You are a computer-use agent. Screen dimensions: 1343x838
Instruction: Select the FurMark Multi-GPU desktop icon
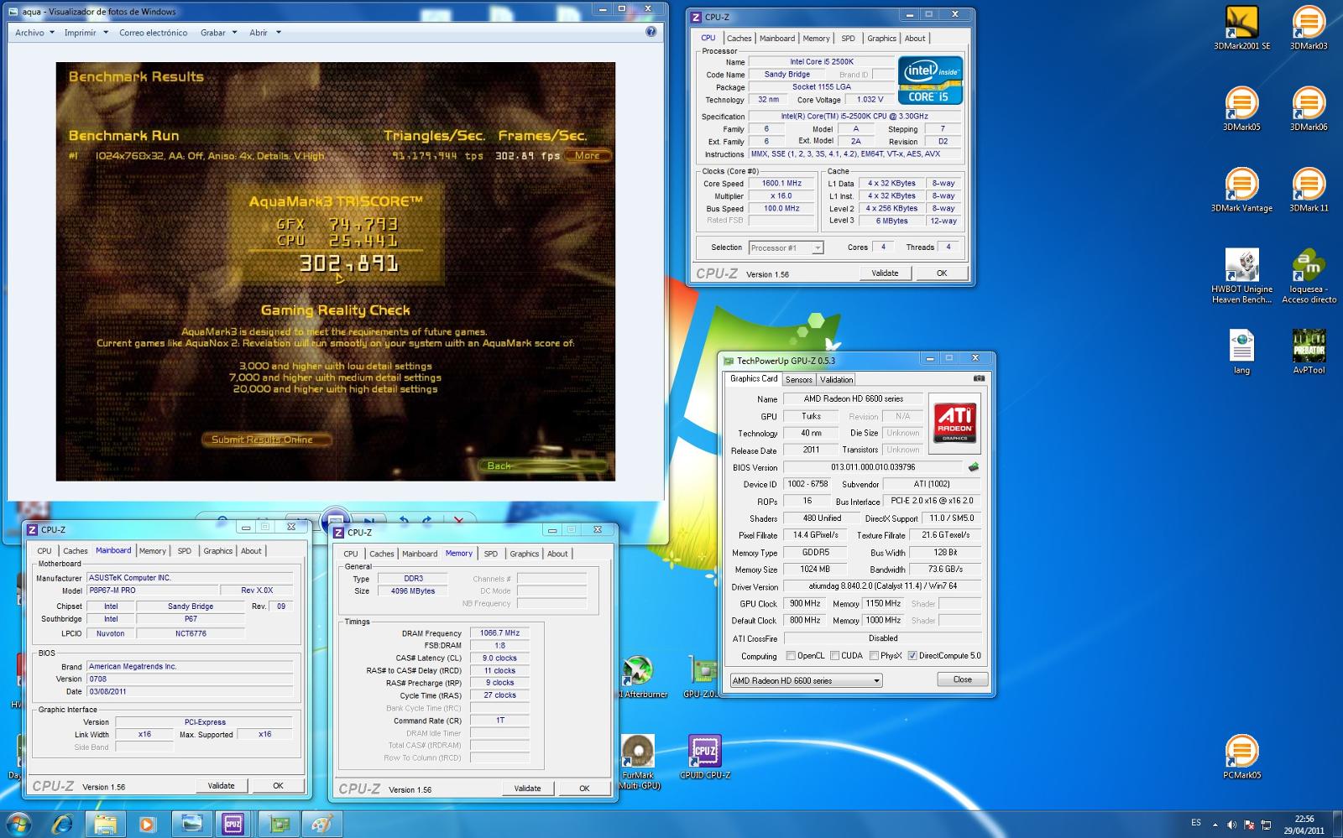click(639, 762)
